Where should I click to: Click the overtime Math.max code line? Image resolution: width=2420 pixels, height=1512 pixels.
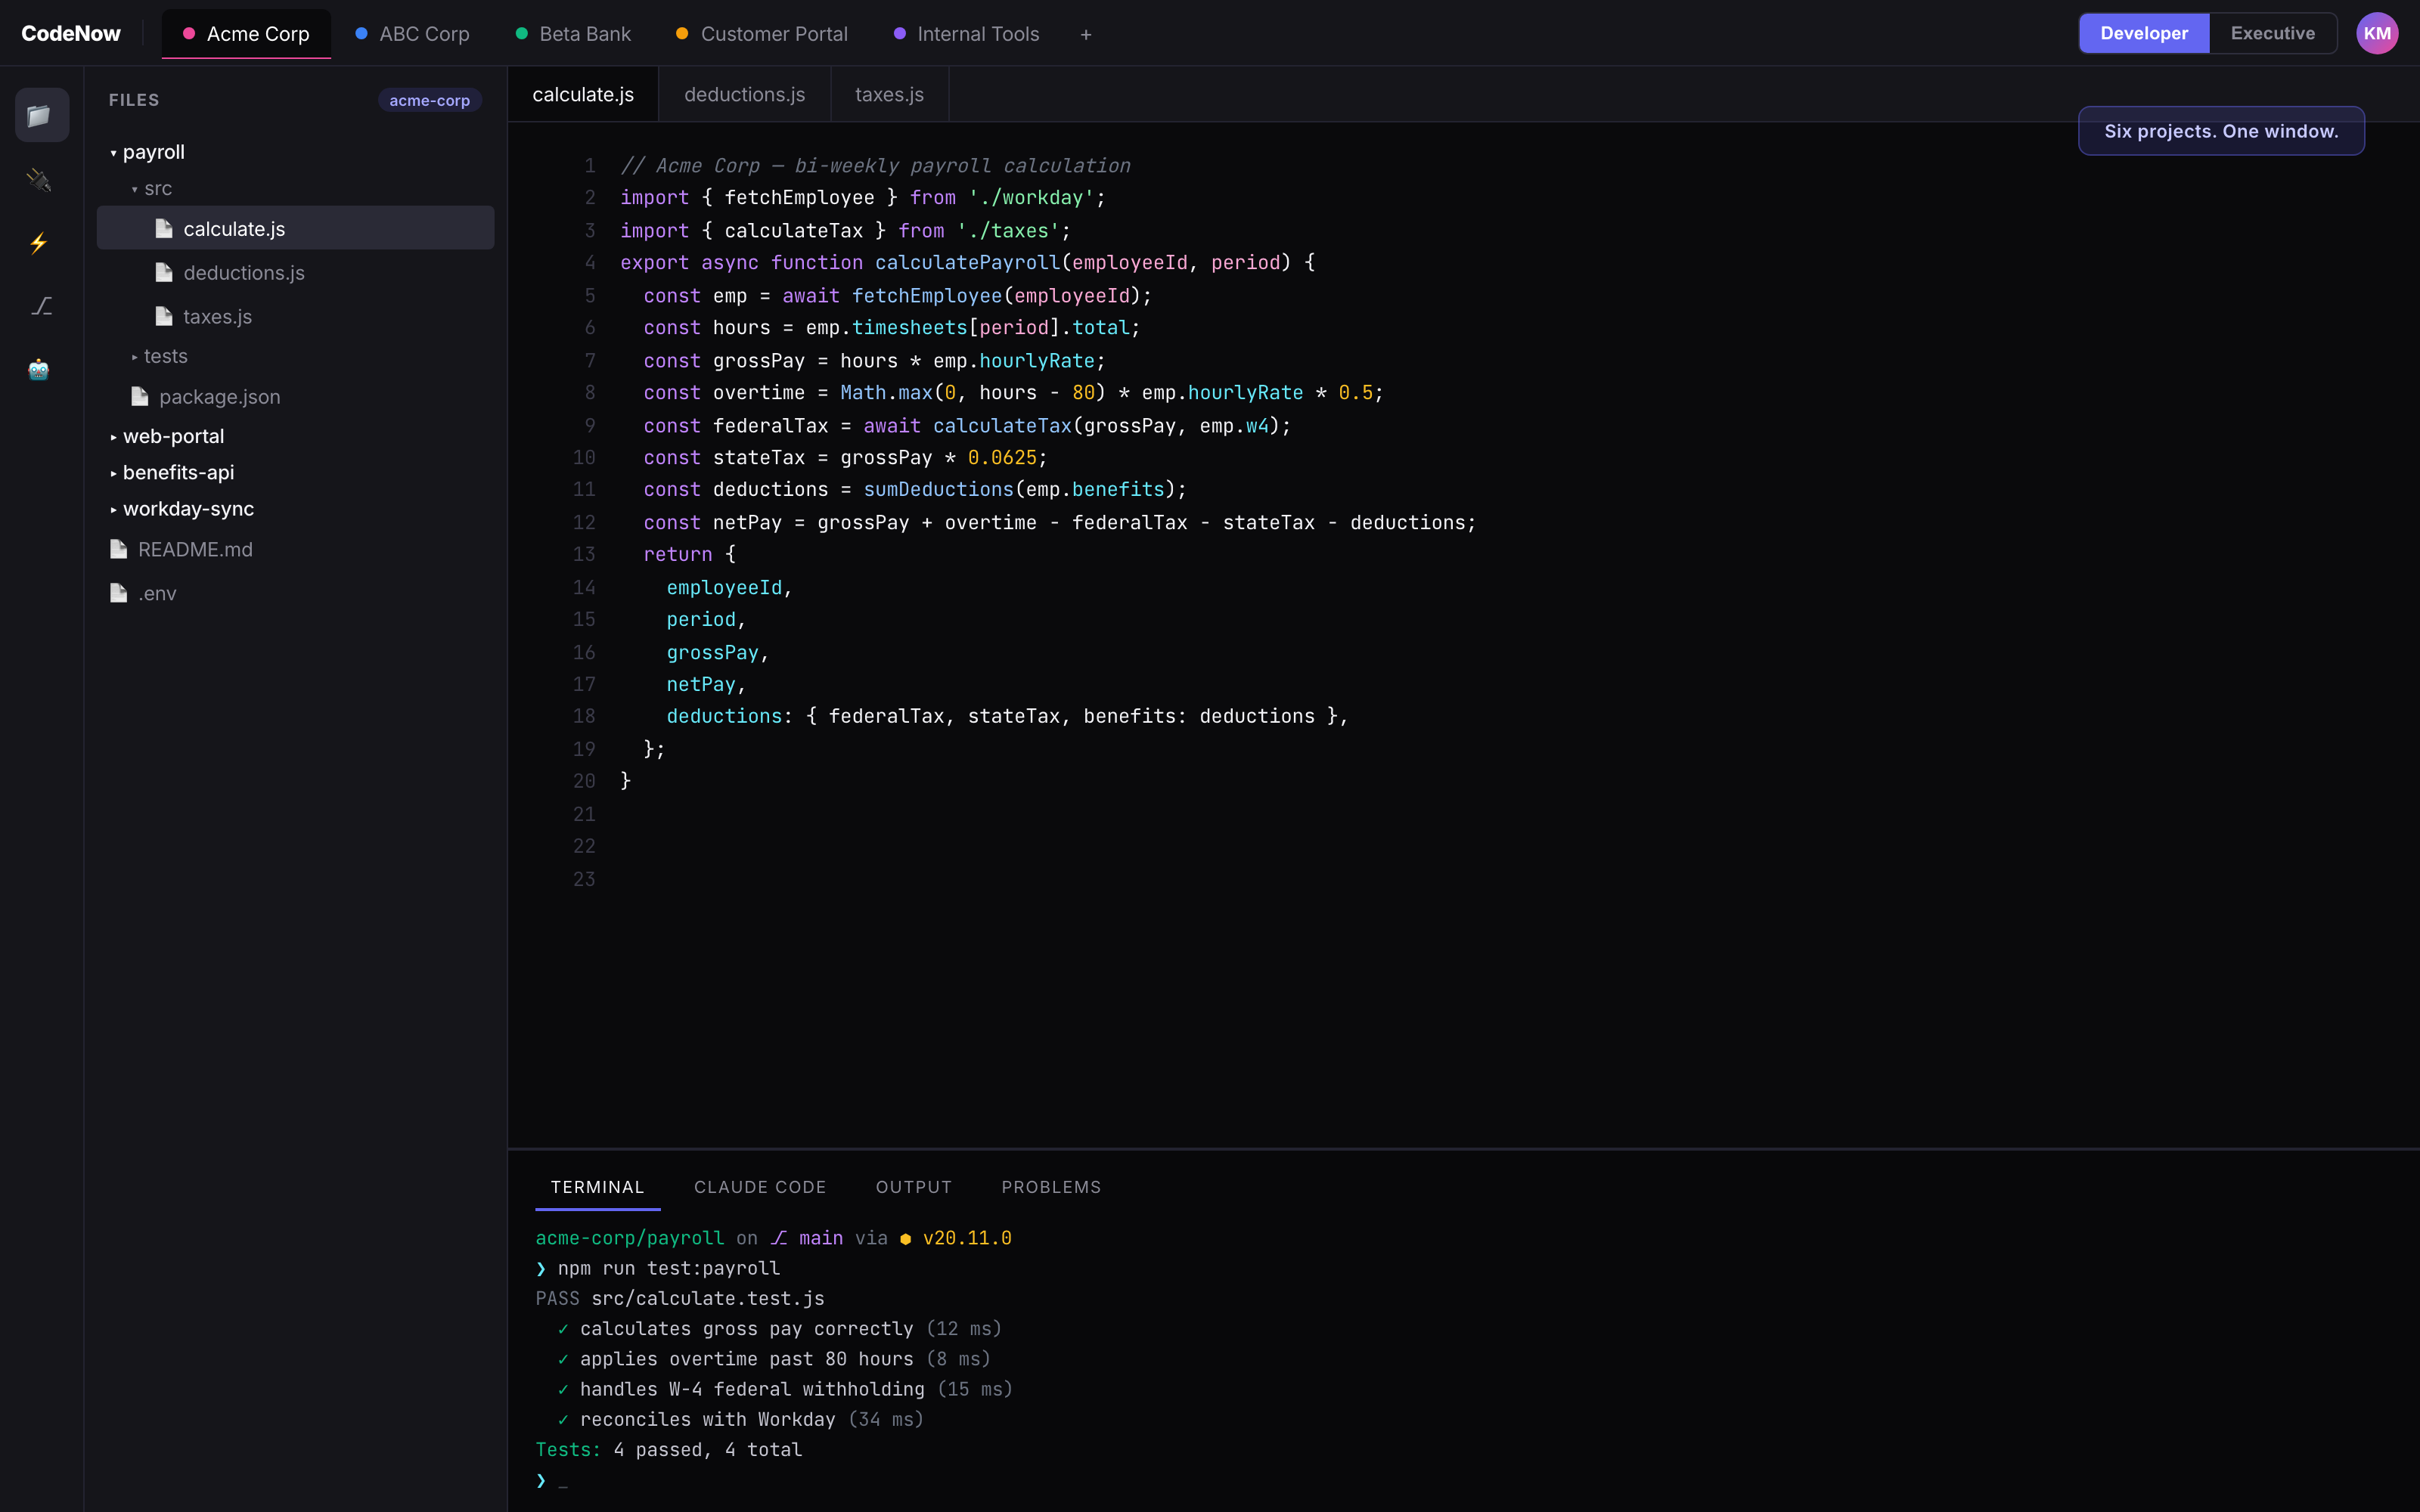coord(1013,393)
